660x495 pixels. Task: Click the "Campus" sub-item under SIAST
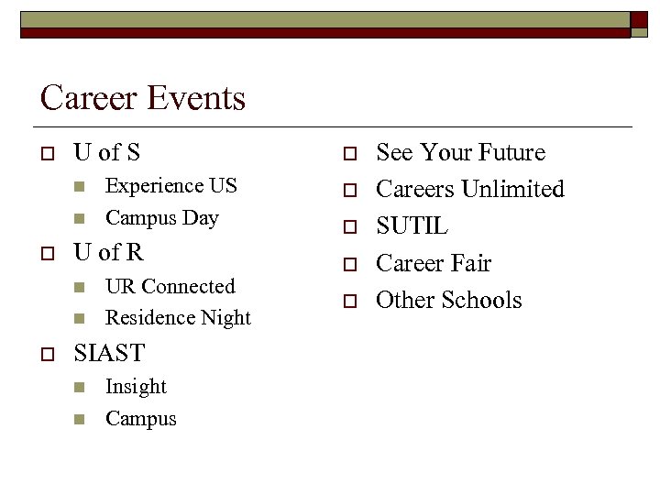(x=140, y=419)
